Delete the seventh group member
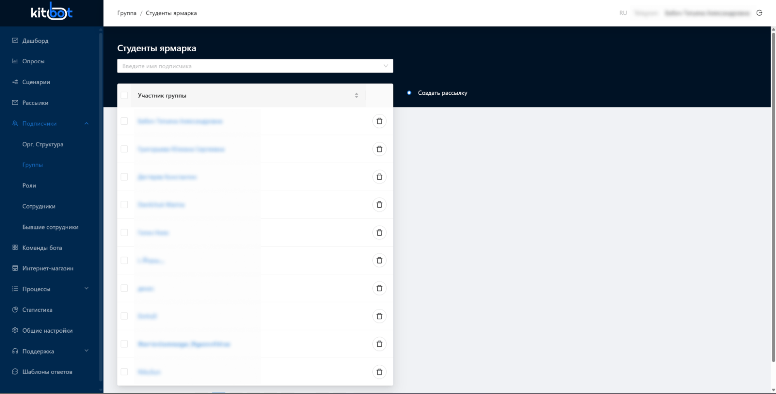The height and width of the screenshot is (394, 776). click(x=379, y=288)
